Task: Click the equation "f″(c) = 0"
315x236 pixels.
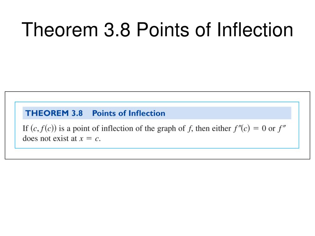Action: pyautogui.click(x=249, y=128)
